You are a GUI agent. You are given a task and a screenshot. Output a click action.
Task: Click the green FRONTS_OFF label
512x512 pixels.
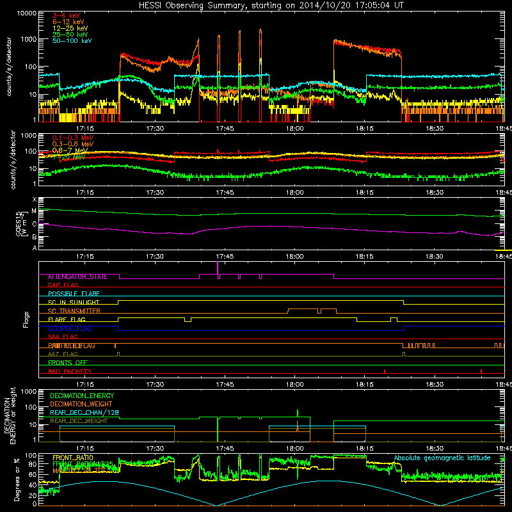click(68, 363)
